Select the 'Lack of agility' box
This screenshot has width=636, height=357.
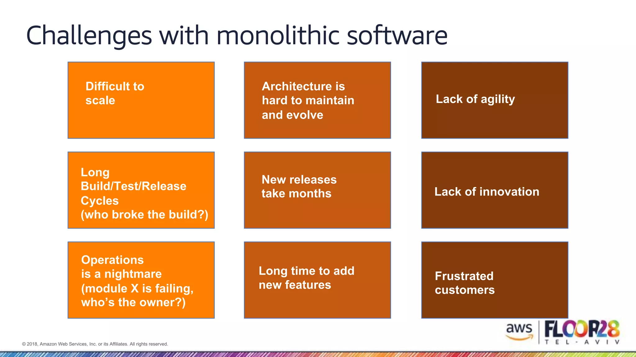click(494, 100)
